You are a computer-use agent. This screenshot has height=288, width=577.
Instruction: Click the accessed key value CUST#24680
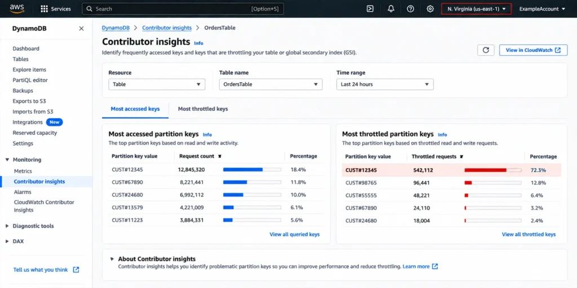coord(127,195)
